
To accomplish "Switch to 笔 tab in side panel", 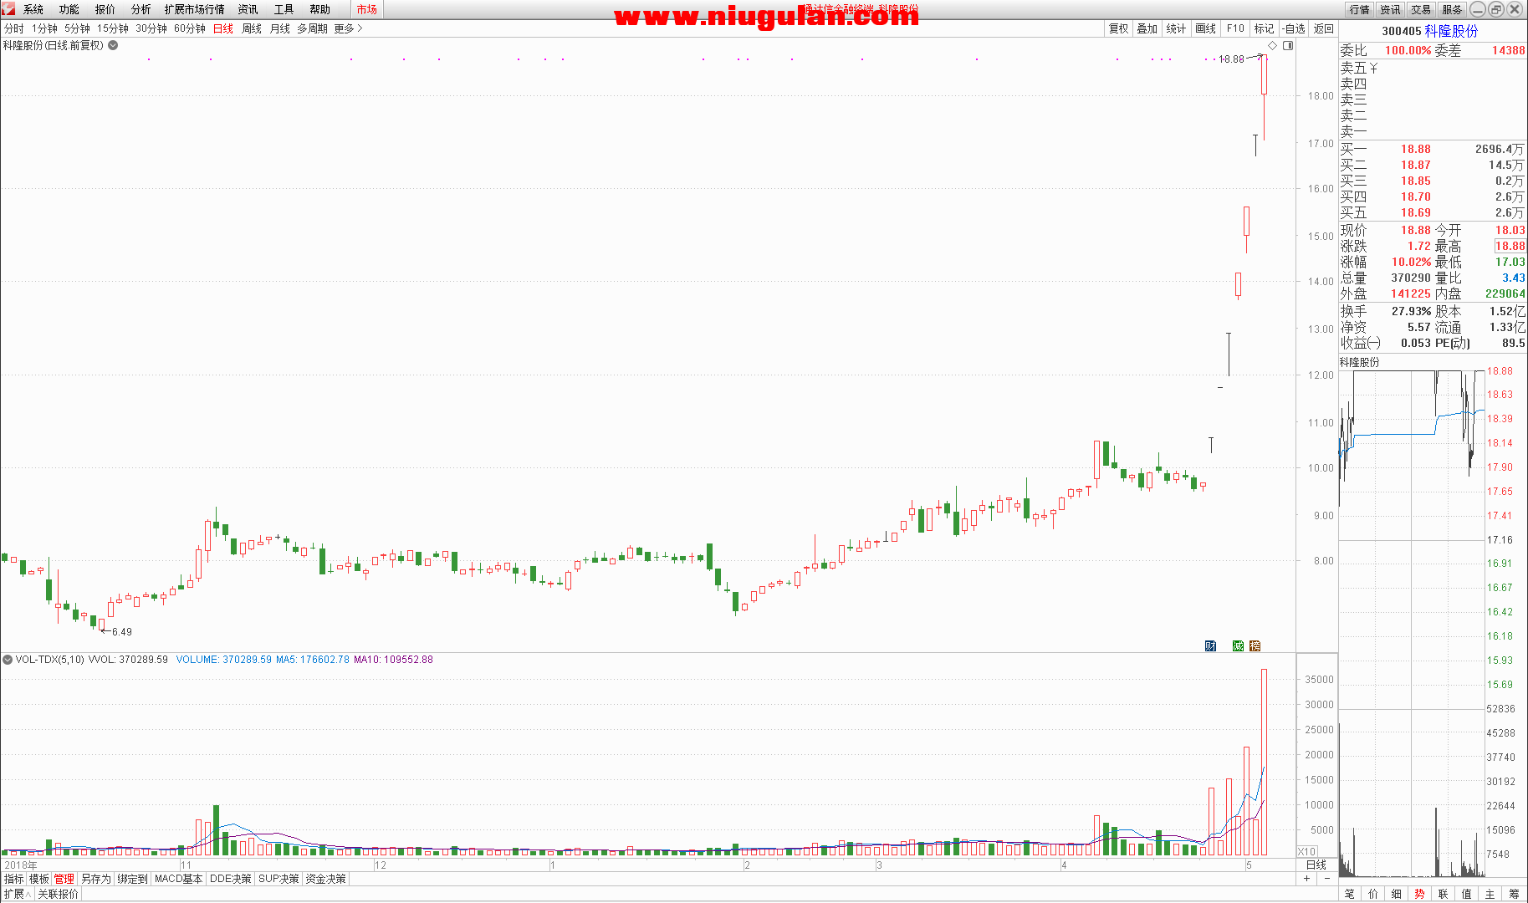I will click(x=1350, y=894).
